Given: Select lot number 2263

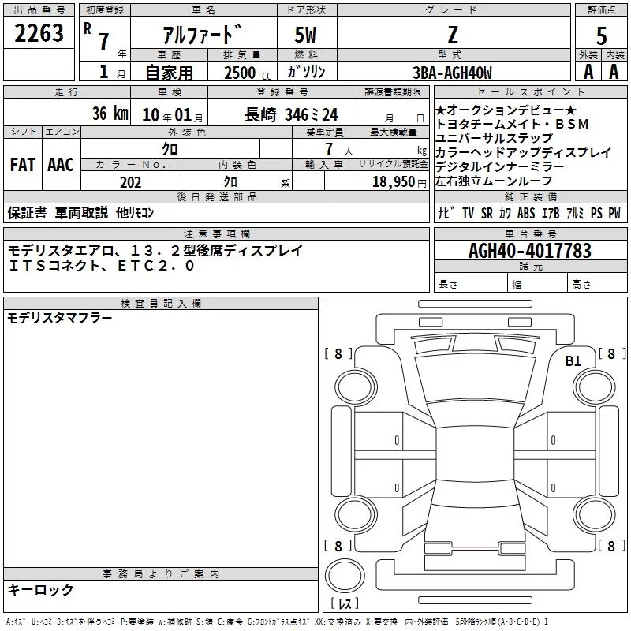Looking at the screenshot, I should point(39,33).
